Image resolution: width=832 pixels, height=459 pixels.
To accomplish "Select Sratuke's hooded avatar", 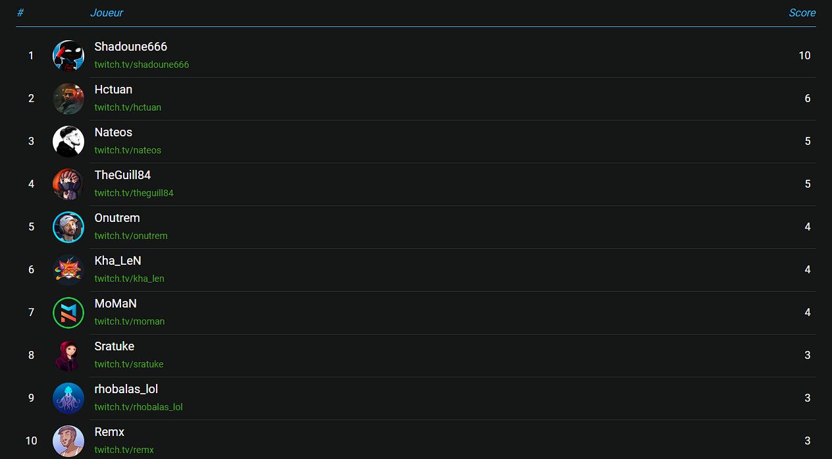I will [68, 356].
